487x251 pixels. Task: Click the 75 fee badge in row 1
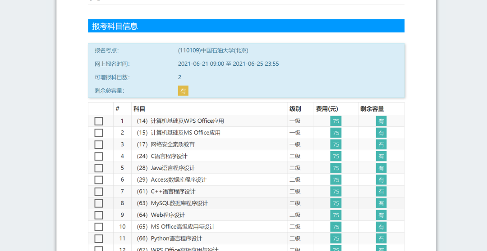[336, 121]
